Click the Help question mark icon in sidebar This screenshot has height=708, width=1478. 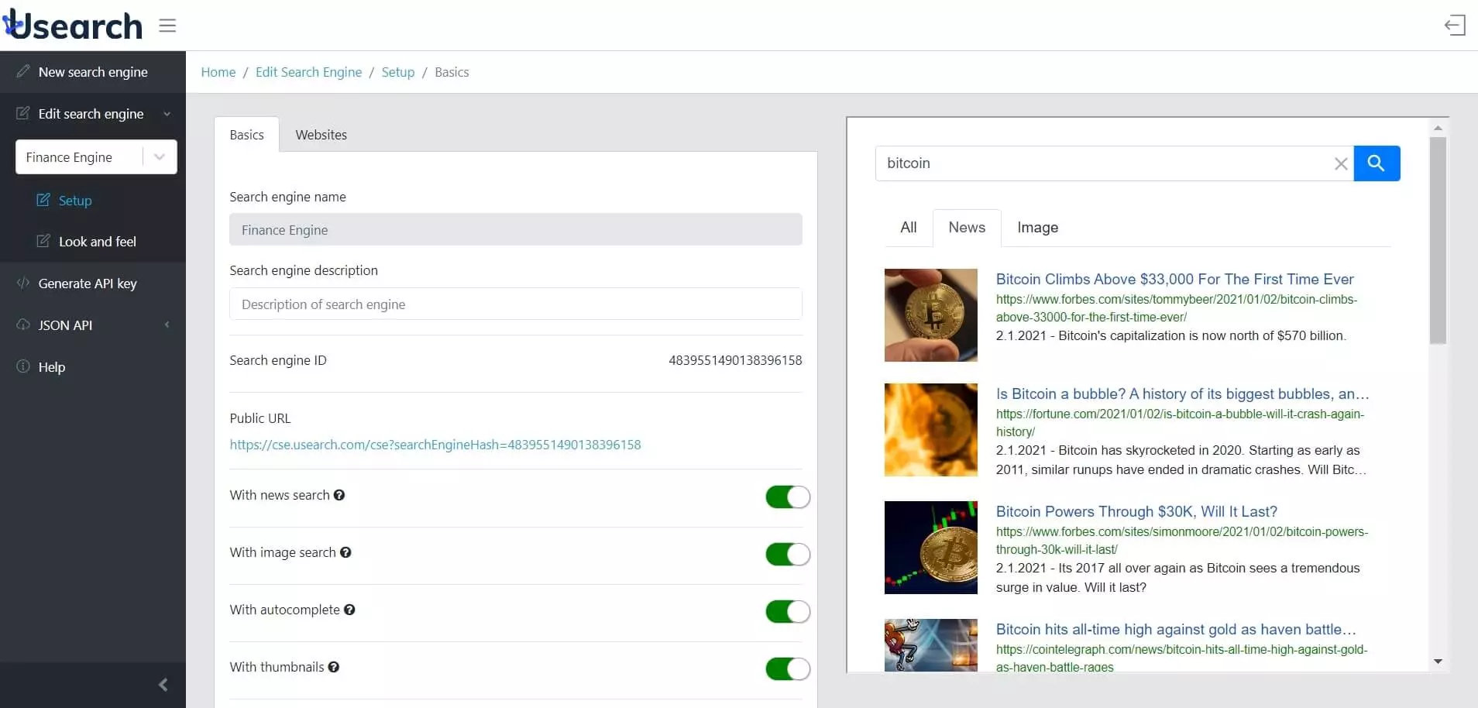coord(22,366)
